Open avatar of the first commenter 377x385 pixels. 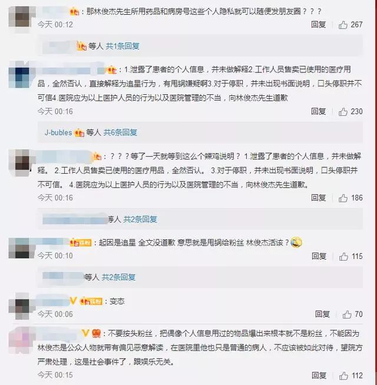[19, 16]
